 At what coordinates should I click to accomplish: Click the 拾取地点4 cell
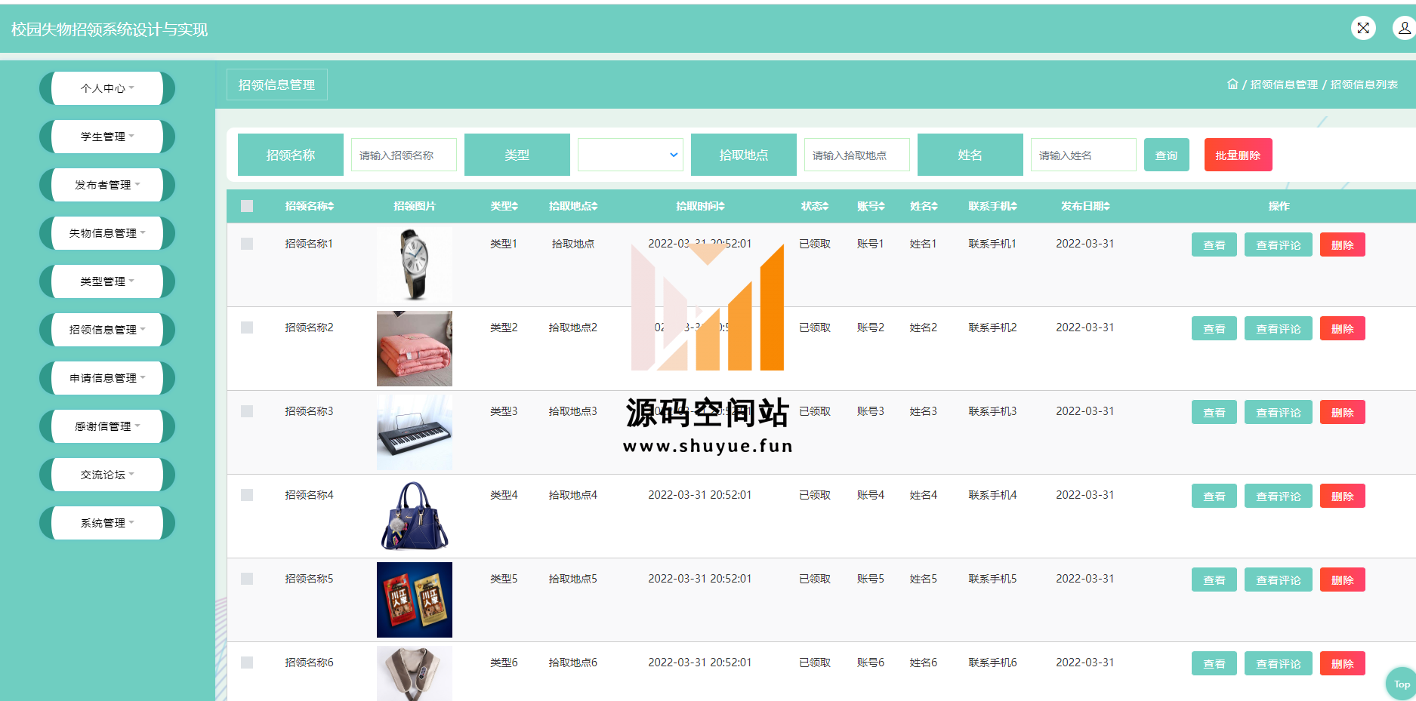click(572, 495)
